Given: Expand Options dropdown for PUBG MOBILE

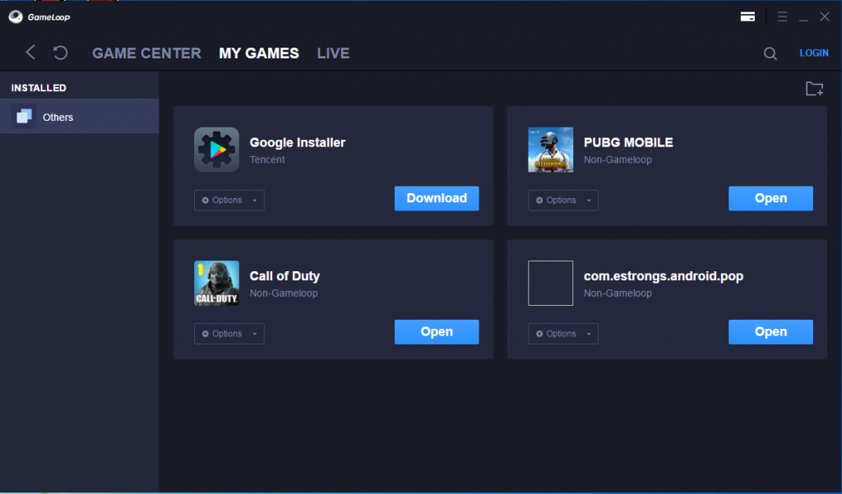Looking at the screenshot, I should click(562, 201).
